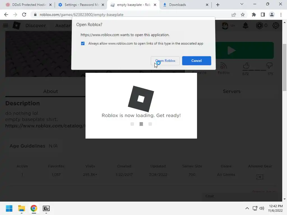
Task: Click the Open Roblox button
Action: coord(165,61)
